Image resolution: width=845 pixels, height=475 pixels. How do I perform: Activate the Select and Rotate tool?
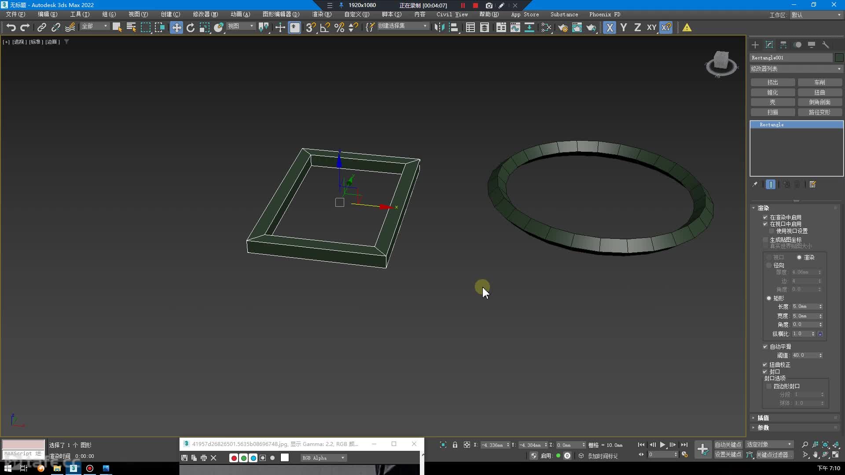pos(191,28)
